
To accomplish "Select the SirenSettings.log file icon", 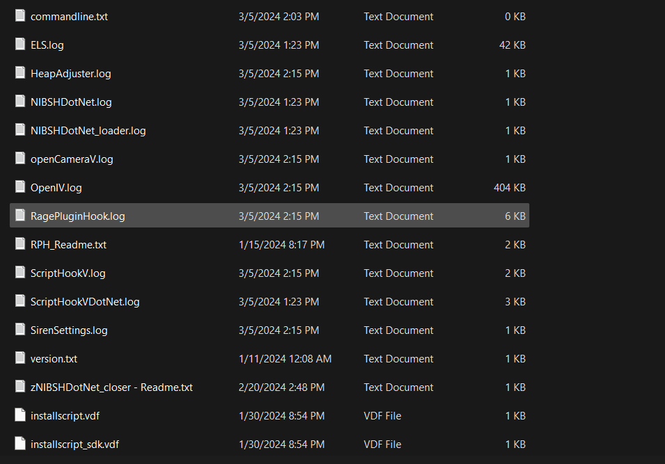I will coord(20,330).
